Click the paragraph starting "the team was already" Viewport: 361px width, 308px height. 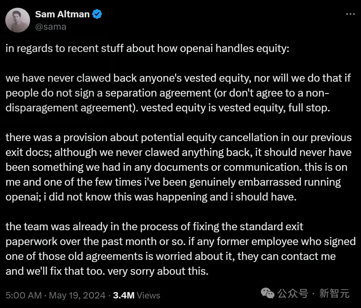coord(181,249)
